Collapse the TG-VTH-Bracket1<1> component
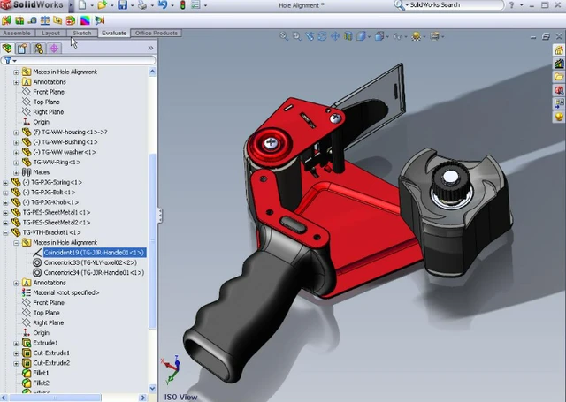The image size is (566, 402). click(6, 232)
